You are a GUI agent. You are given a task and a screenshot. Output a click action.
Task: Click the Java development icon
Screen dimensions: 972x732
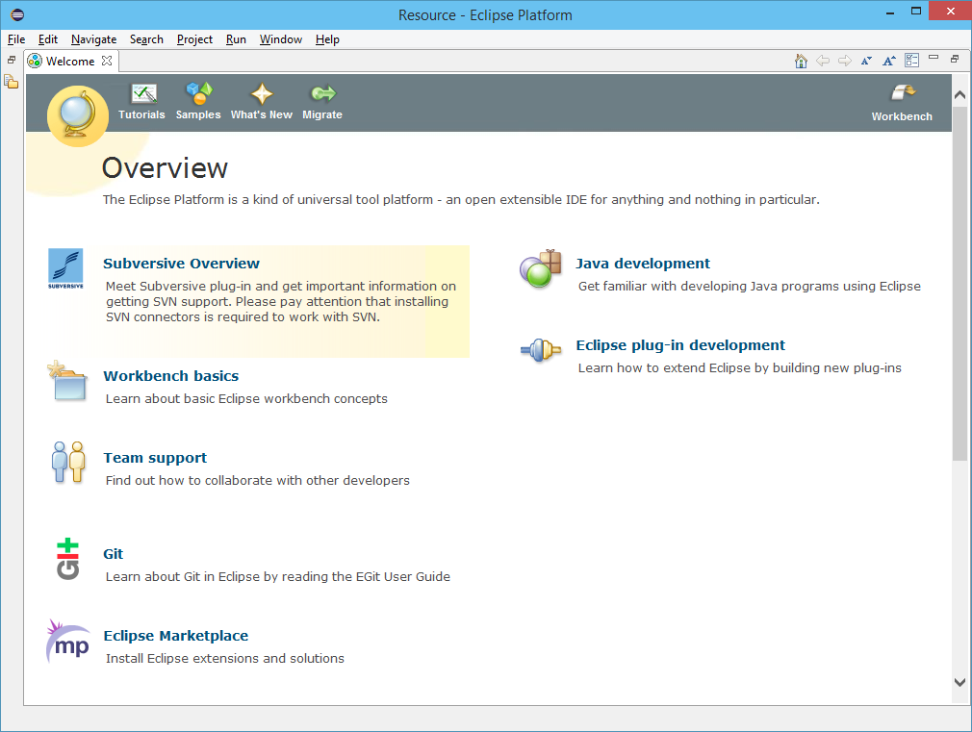click(541, 268)
